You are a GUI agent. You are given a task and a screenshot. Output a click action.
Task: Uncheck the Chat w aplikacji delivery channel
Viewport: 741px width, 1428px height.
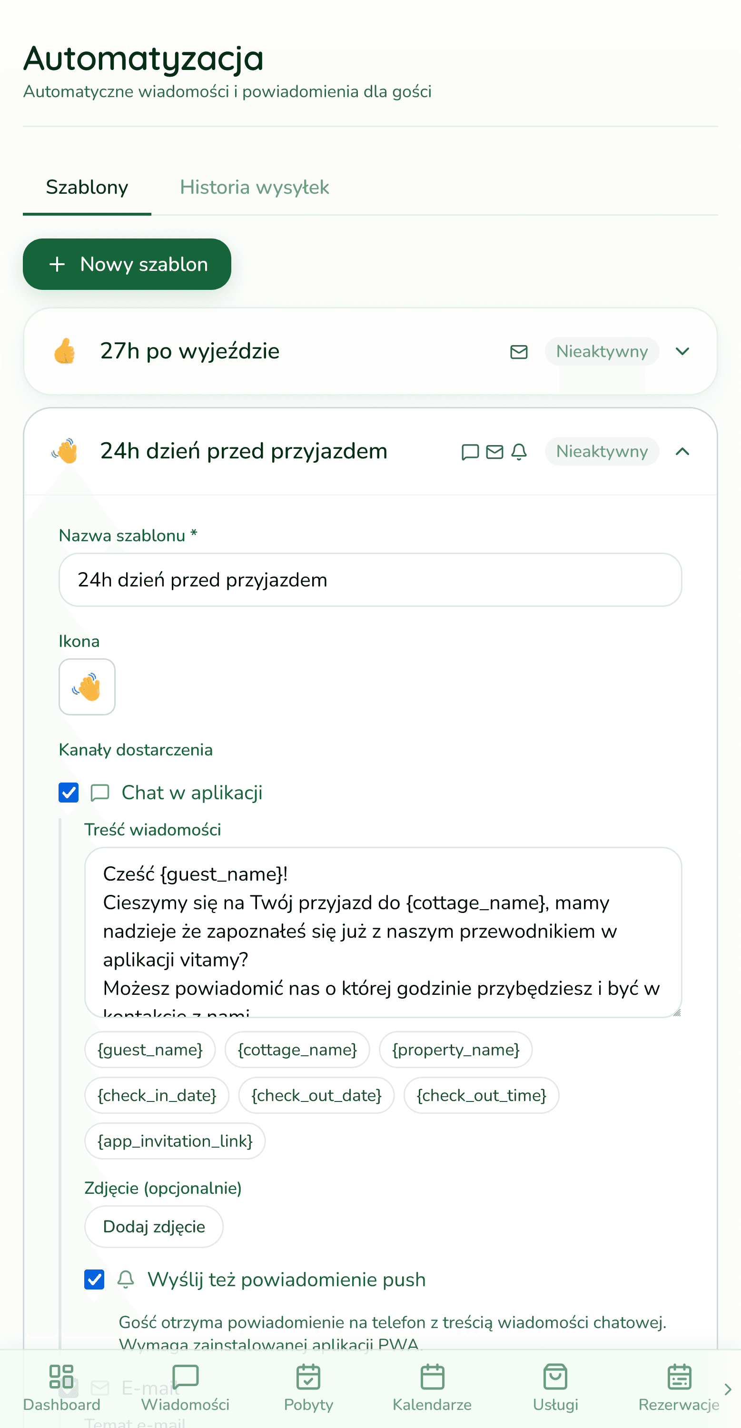coord(68,792)
